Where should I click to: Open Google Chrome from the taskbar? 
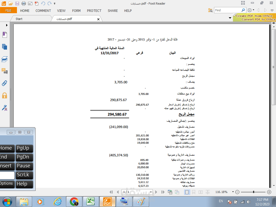[x=74, y=202]
